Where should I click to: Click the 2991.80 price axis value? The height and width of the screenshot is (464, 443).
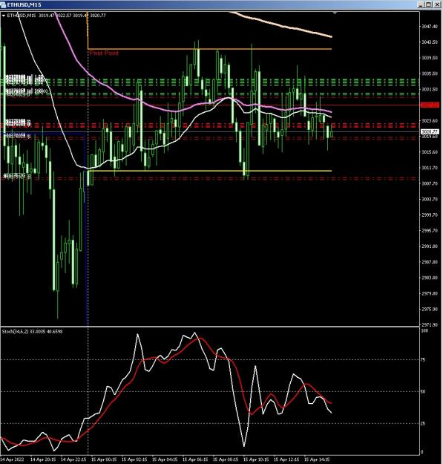pyautogui.click(x=430, y=246)
